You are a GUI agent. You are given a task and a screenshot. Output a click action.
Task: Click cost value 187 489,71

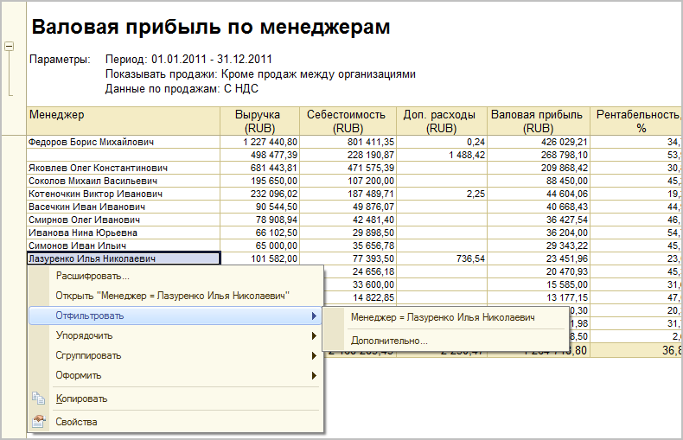[x=371, y=194]
